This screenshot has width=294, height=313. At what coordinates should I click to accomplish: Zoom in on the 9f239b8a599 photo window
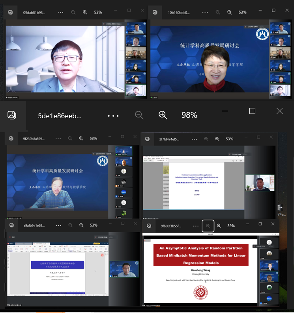pyautogui.click(x=81, y=139)
